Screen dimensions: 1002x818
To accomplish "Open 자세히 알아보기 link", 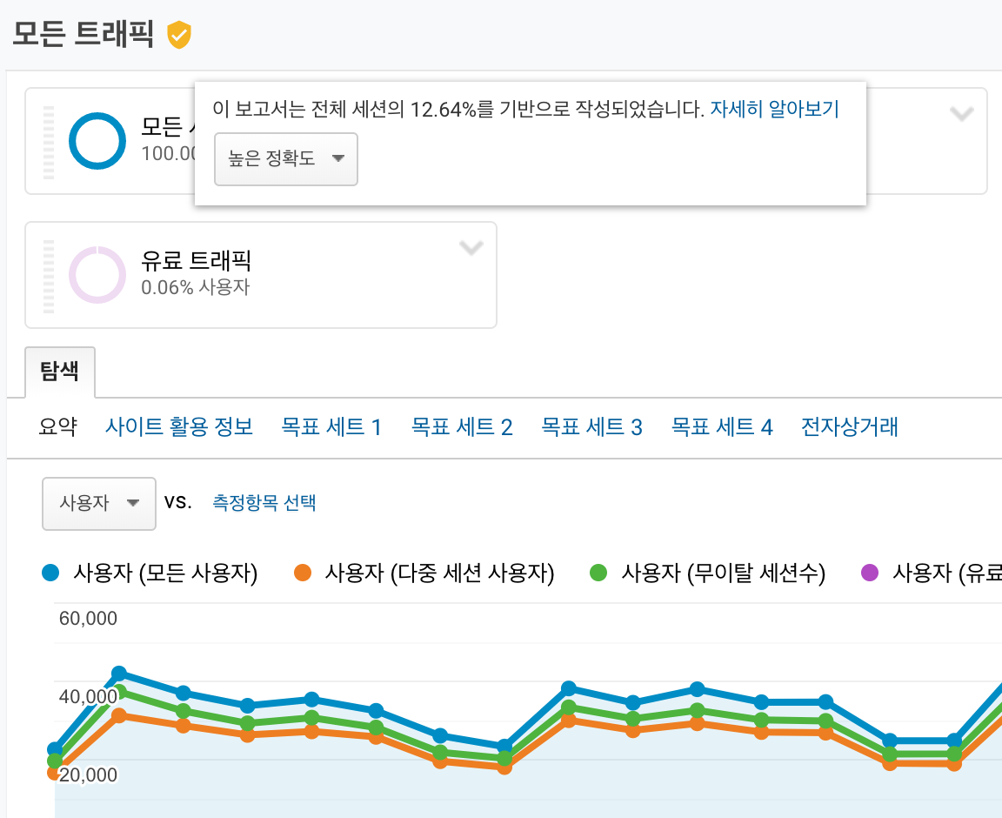I will pos(774,108).
